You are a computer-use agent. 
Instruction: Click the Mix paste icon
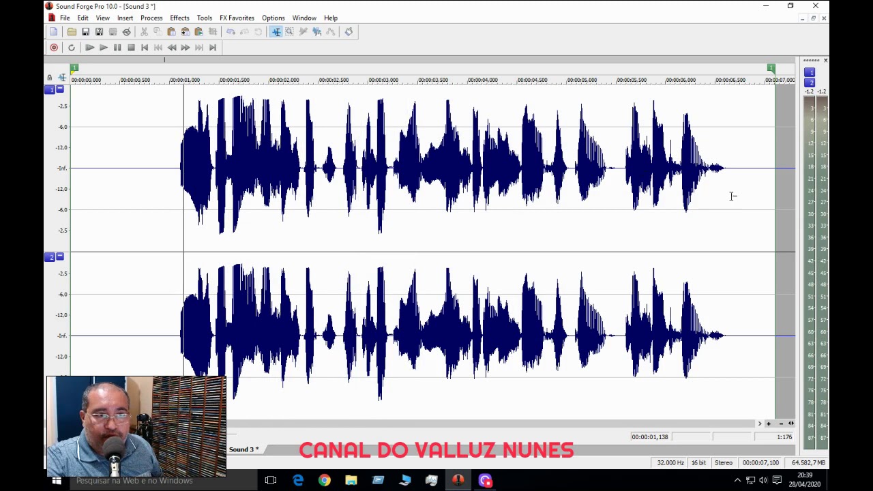coord(185,32)
